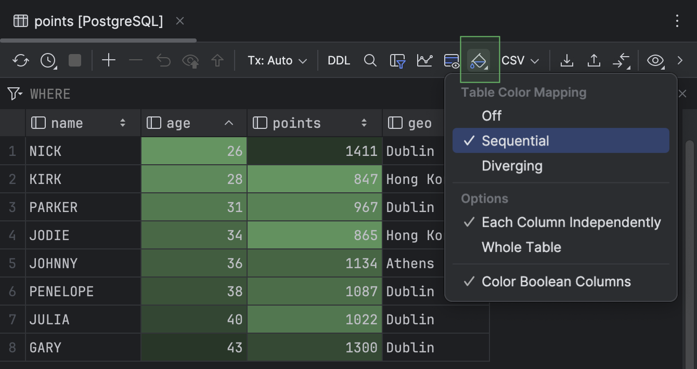Select the Diverging color mapping
The width and height of the screenshot is (697, 369).
(x=512, y=166)
